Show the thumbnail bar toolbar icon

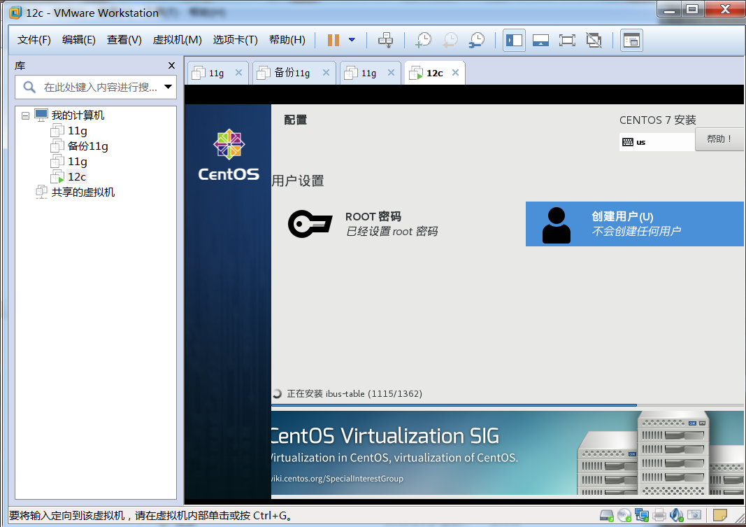click(x=540, y=40)
